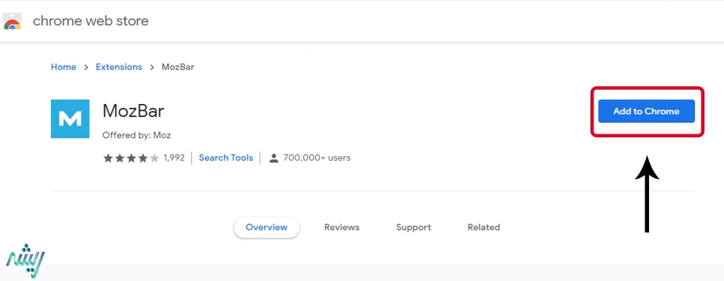The height and width of the screenshot is (281, 724).
Task: Click the chevron between Home and Extensions
Action: tap(86, 67)
